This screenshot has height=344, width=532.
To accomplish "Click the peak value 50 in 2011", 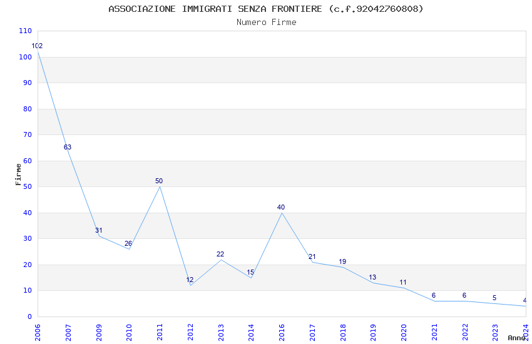I will pyautogui.click(x=159, y=181).
